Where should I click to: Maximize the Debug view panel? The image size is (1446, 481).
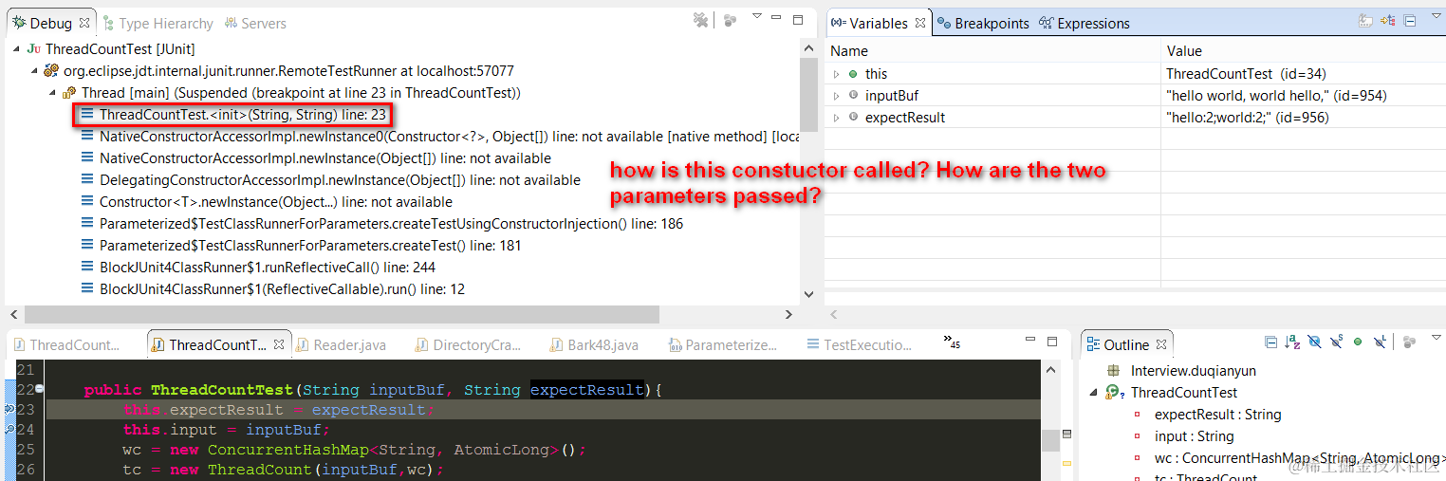799,19
